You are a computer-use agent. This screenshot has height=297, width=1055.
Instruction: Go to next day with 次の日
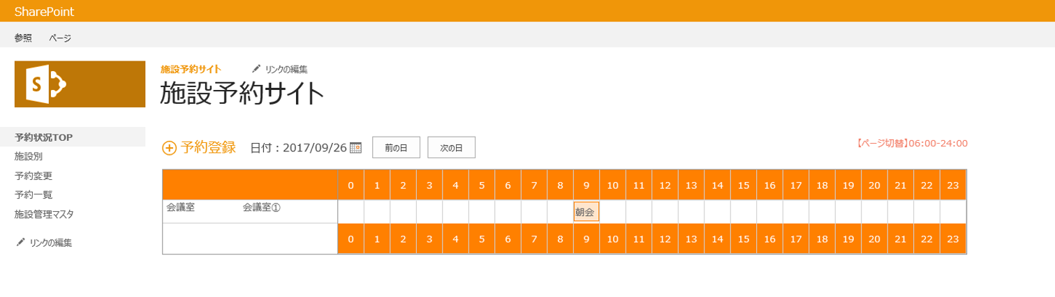point(451,148)
